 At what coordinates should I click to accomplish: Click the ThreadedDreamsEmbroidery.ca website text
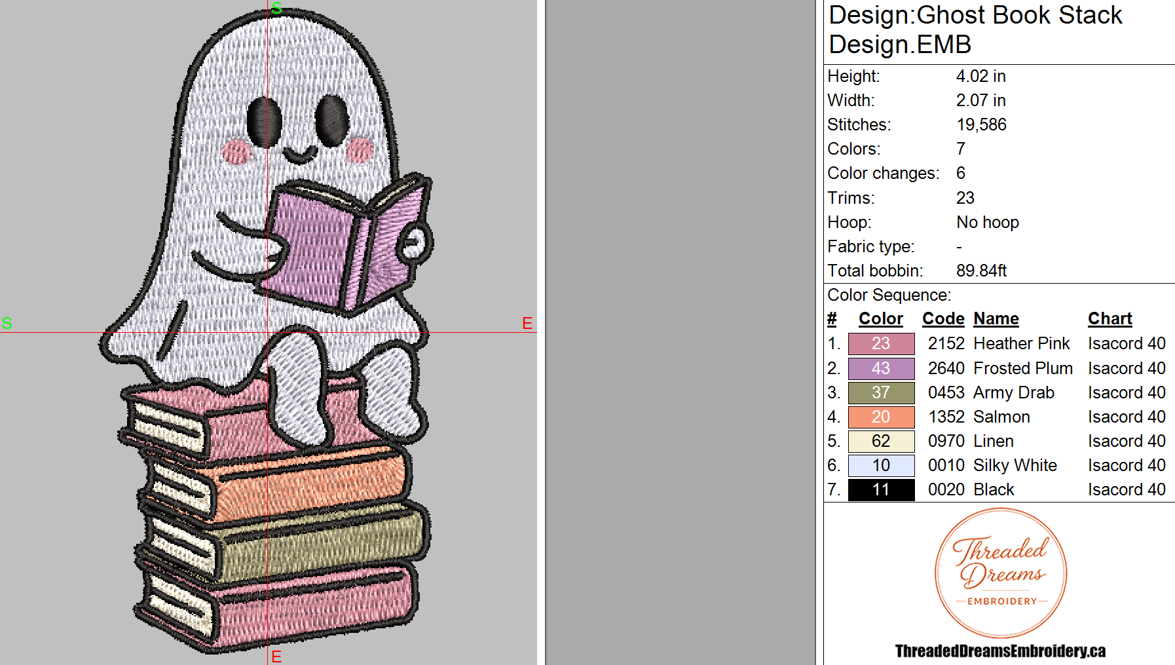click(1000, 651)
